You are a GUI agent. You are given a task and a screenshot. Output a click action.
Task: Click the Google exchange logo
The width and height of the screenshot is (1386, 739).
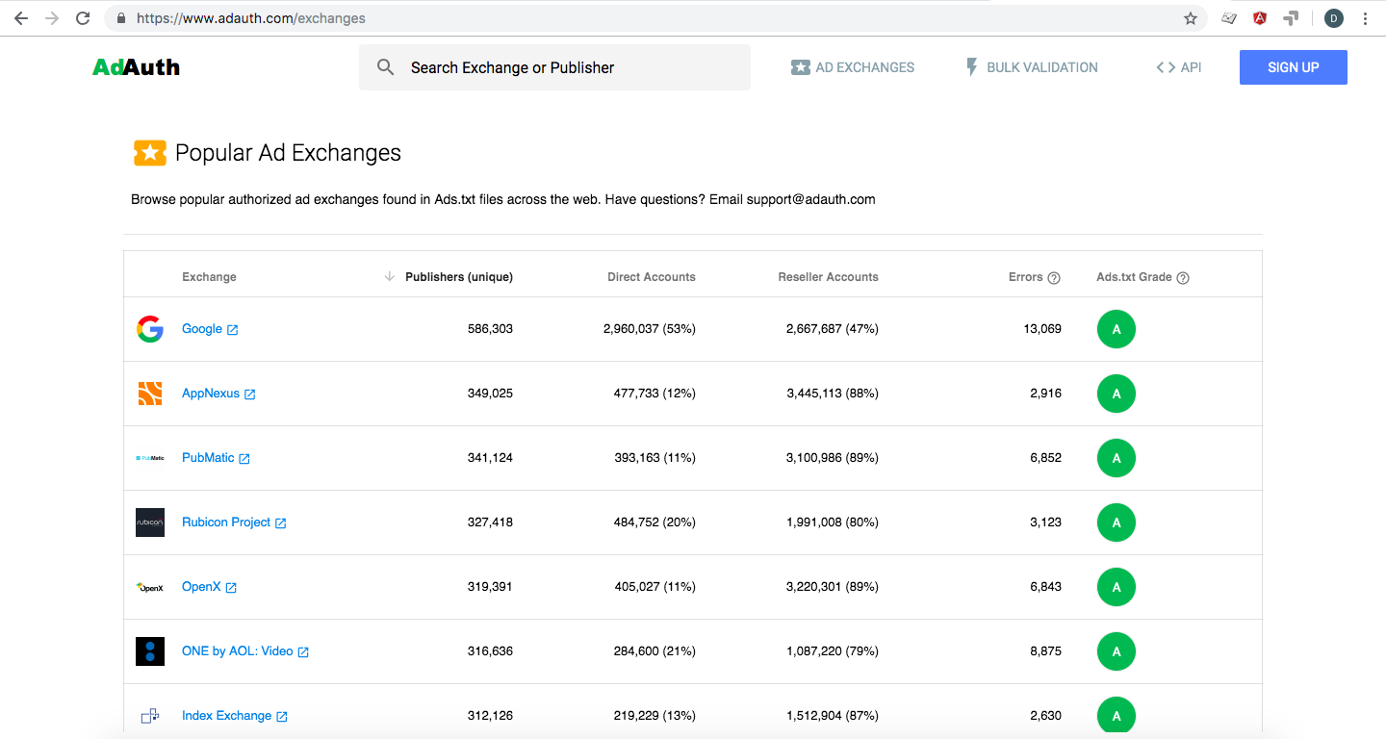coord(150,328)
